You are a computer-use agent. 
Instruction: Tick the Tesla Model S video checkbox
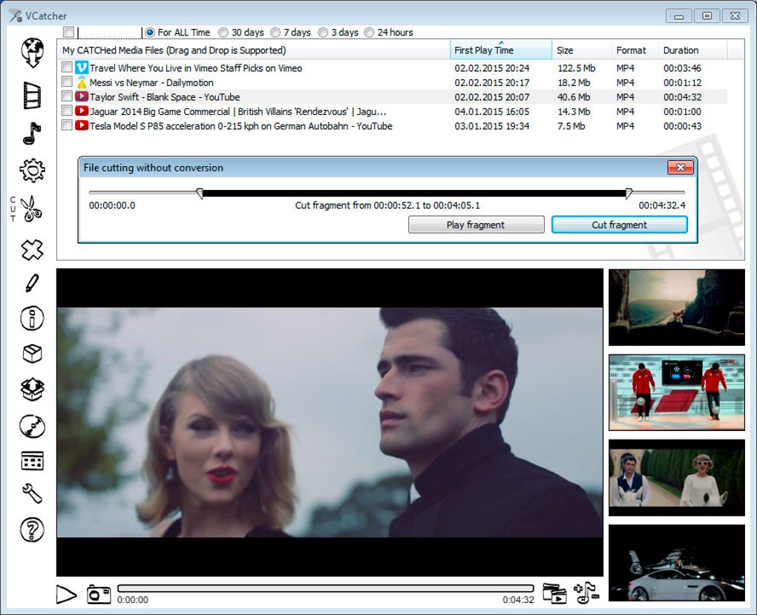(67, 125)
